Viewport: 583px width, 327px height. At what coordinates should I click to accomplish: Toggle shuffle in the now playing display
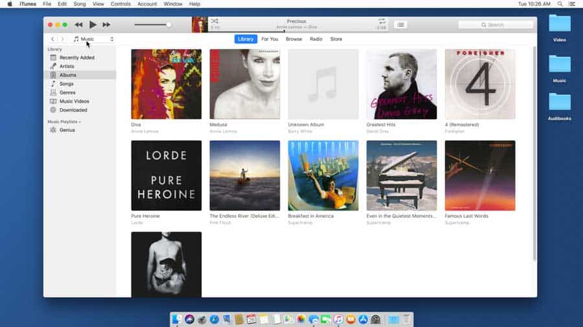tap(215, 21)
